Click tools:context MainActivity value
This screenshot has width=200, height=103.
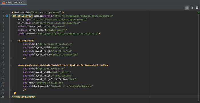tap(67, 34)
